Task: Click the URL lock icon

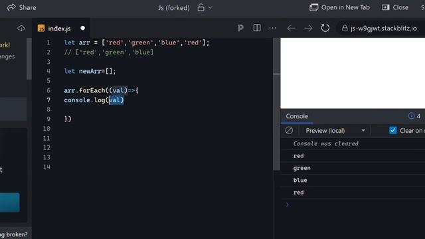Action: click(x=345, y=28)
